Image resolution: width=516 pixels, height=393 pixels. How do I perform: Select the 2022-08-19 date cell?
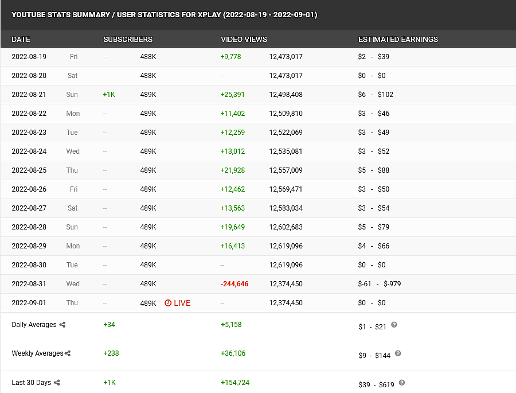click(x=29, y=57)
